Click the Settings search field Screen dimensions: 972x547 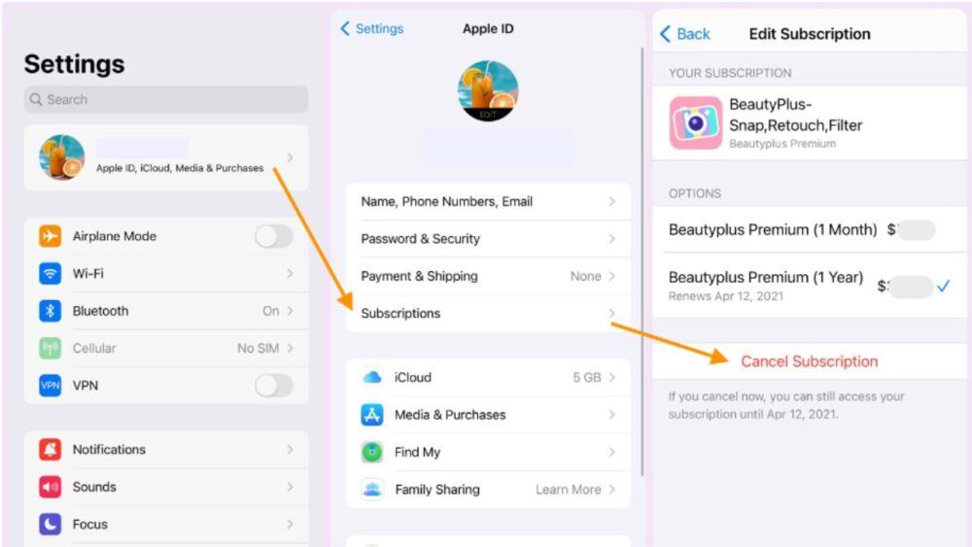click(165, 99)
